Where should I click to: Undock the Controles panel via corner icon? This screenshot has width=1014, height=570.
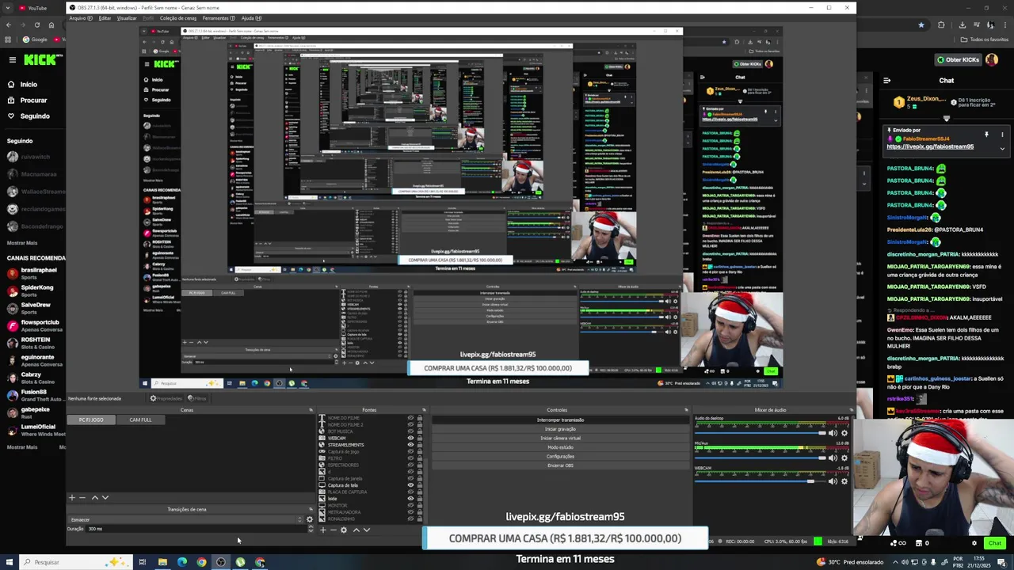click(686, 410)
